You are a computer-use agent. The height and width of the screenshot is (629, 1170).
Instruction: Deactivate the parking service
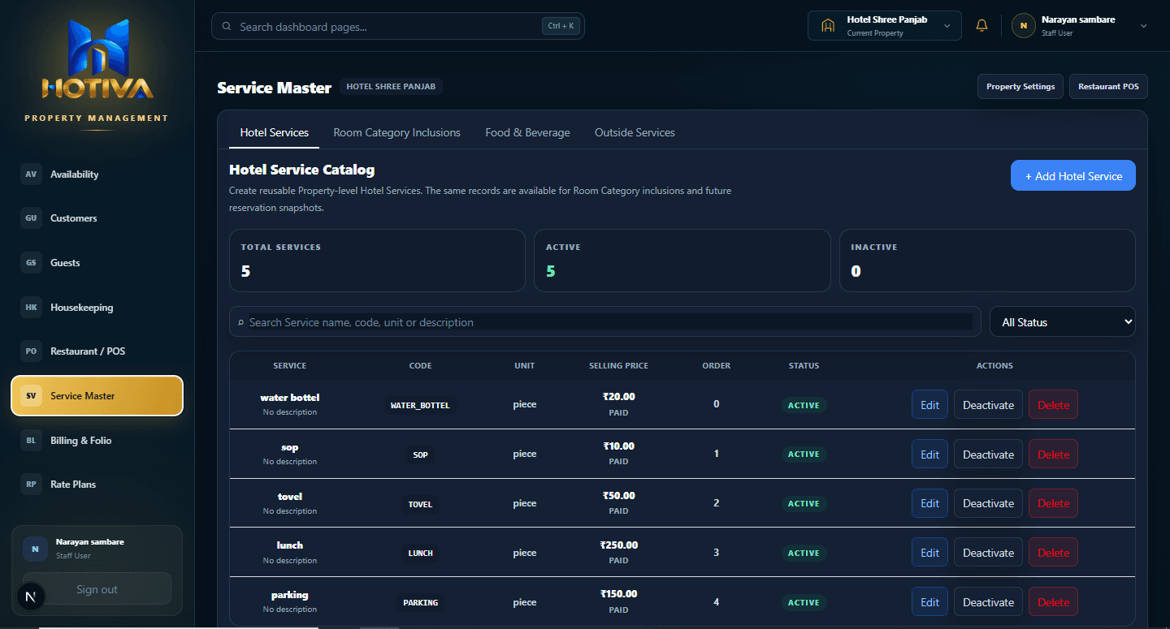(988, 602)
